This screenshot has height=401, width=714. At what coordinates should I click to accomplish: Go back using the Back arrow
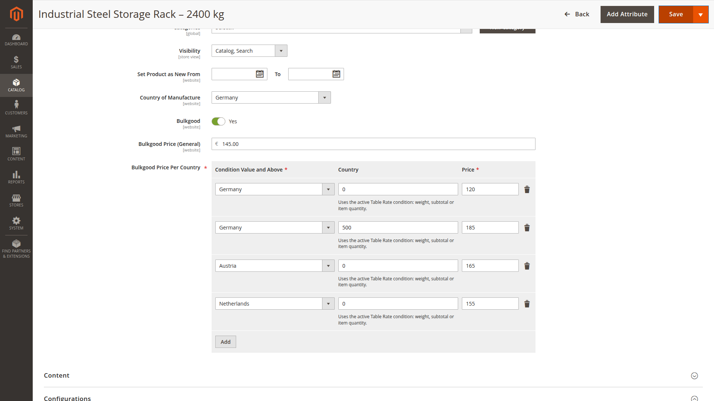pos(577,14)
